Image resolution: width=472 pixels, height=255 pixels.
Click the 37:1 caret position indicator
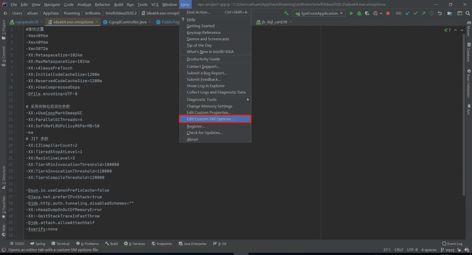coord(387,250)
